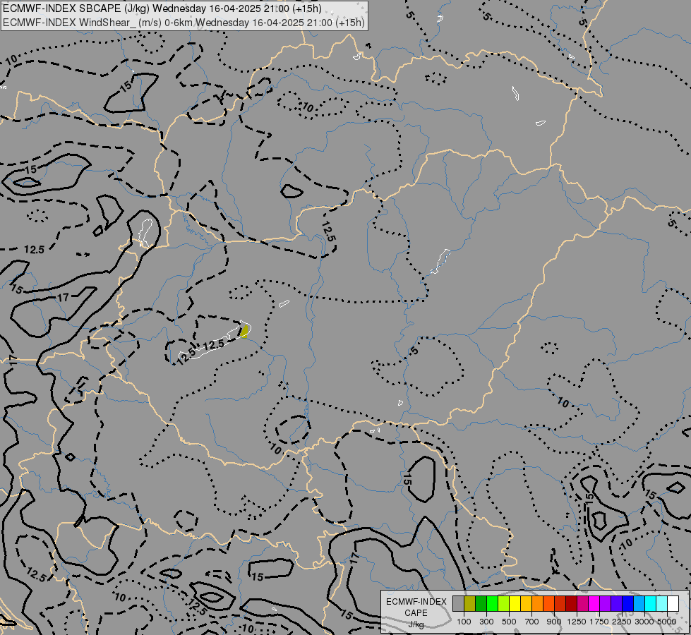Click the dark red swatch before 1250
Image resolution: width=691 pixels, height=635 pixels.
tap(571, 603)
